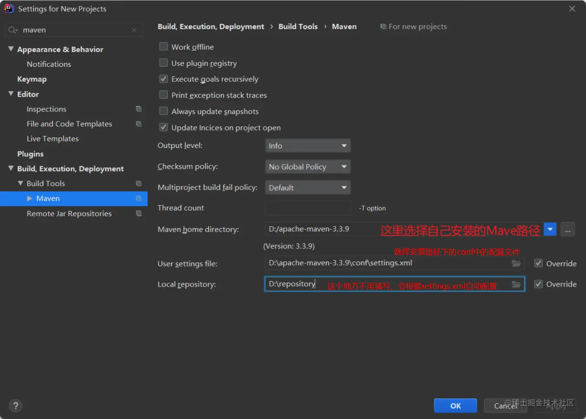586x419 pixels.
Task: Click the Maven home directory field
Action: (404, 229)
